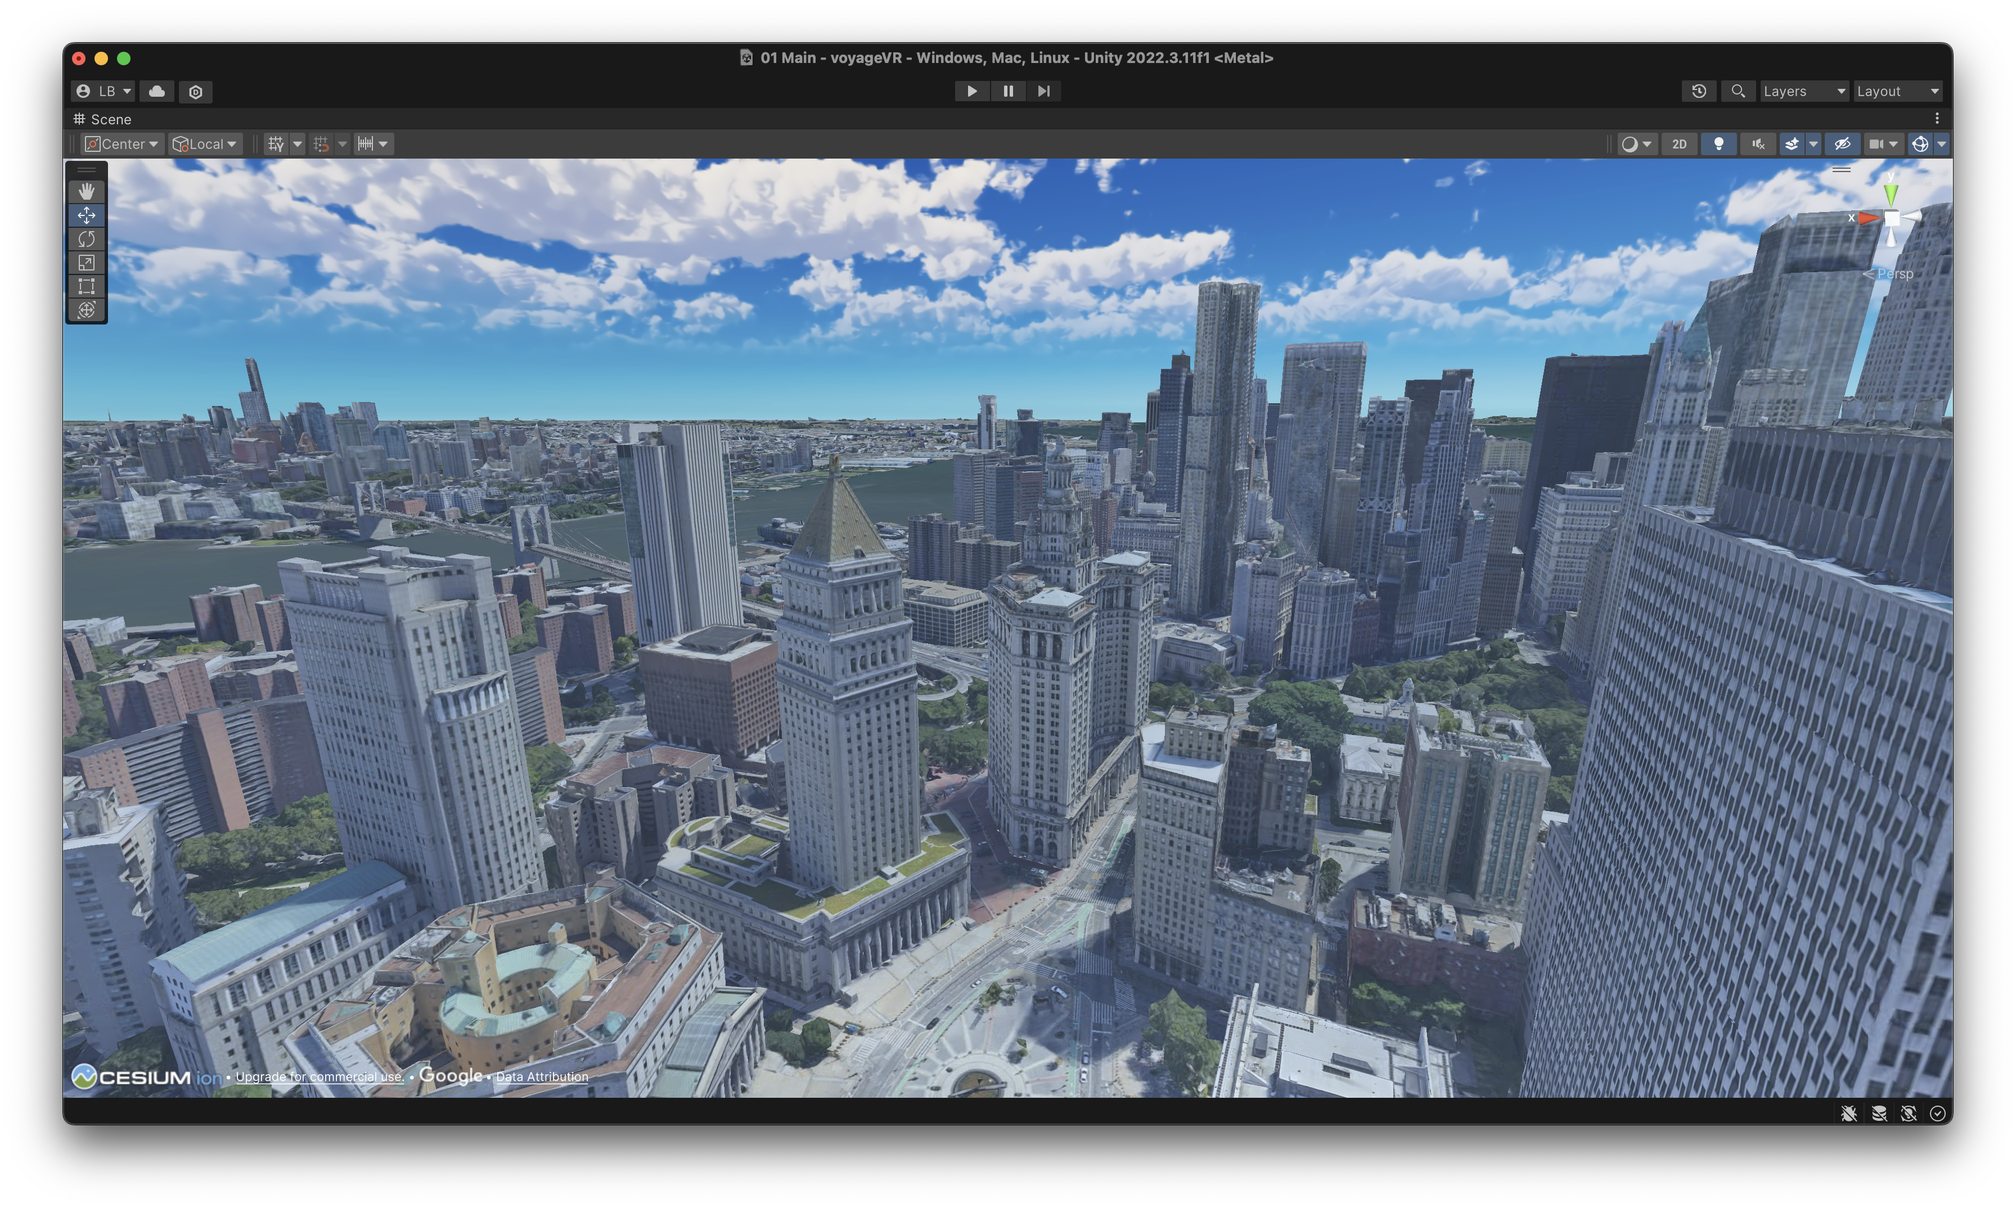Click the Cesium ion logo

point(146,1076)
